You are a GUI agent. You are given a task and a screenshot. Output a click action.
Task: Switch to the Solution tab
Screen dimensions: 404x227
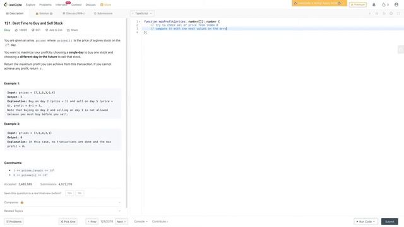coord(44,13)
